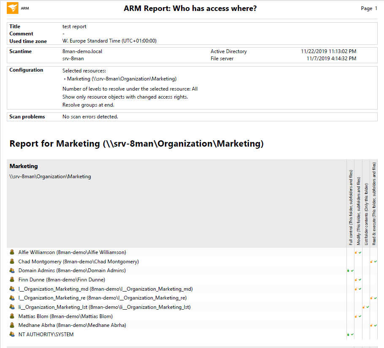Click group icon beside NT AUTHORITY\SYSTEM
This screenshot has width=384, height=348.
tap(12, 334)
